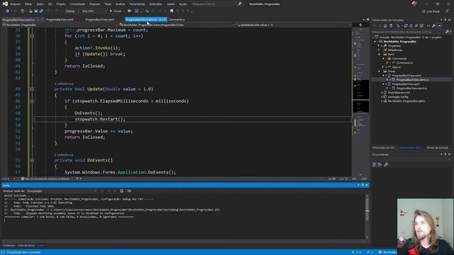Click the Visual Studio logo icon
Image resolution: width=454 pixels, height=255 pixels.
pos(5,4)
